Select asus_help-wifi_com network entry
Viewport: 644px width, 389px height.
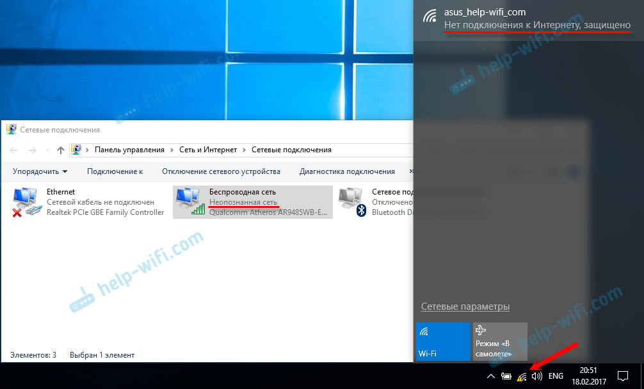[x=529, y=20]
